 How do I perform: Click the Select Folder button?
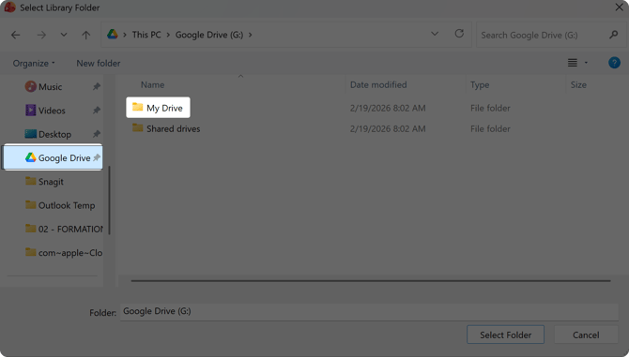coord(505,335)
